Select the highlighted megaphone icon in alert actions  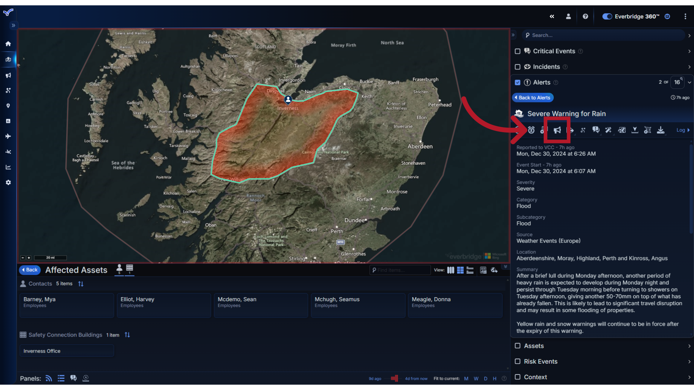click(557, 130)
